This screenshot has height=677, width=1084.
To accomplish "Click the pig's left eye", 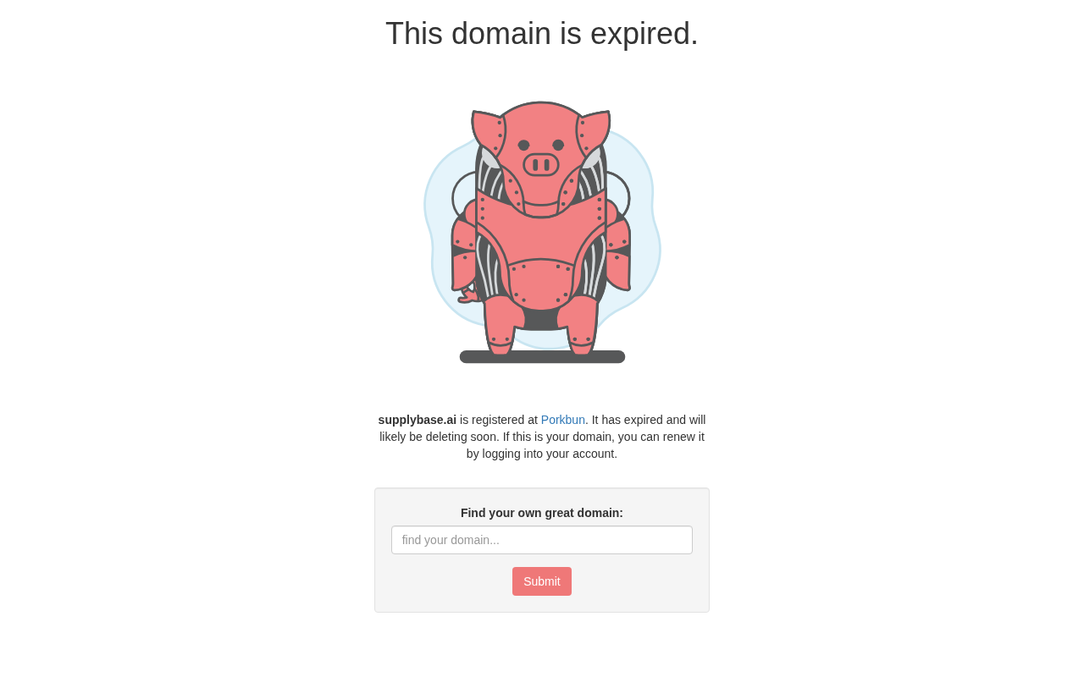I will coord(523,145).
